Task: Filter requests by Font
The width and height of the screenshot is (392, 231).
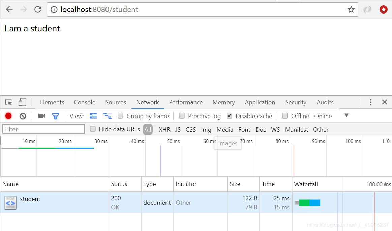Action: [x=244, y=130]
